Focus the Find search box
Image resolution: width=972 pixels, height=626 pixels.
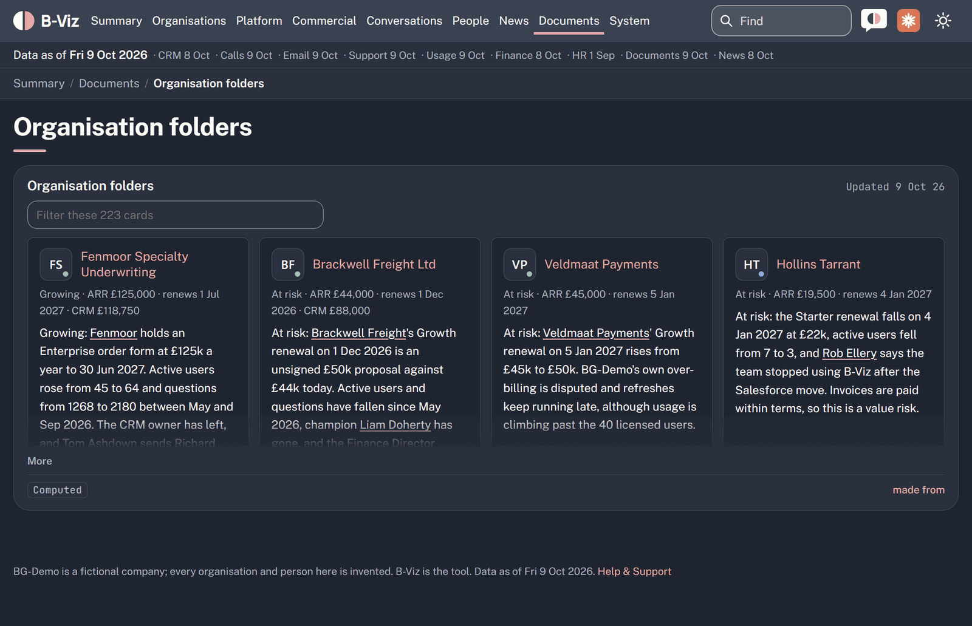click(x=781, y=21)
